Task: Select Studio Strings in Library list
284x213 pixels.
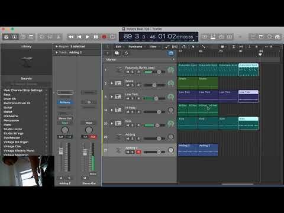Action: pos(14,134)
